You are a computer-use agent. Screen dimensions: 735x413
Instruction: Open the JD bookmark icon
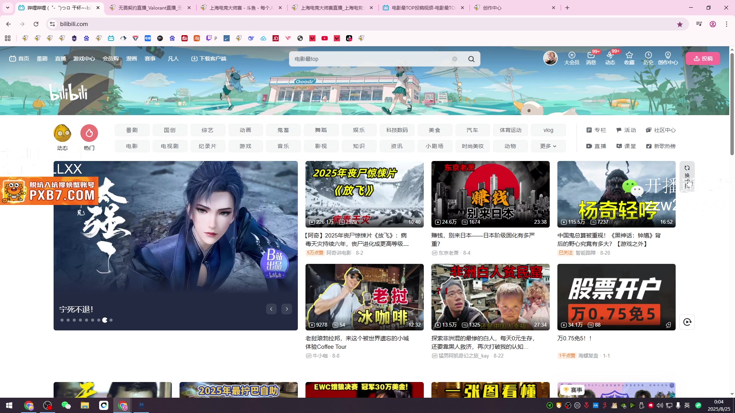point(276,38)
